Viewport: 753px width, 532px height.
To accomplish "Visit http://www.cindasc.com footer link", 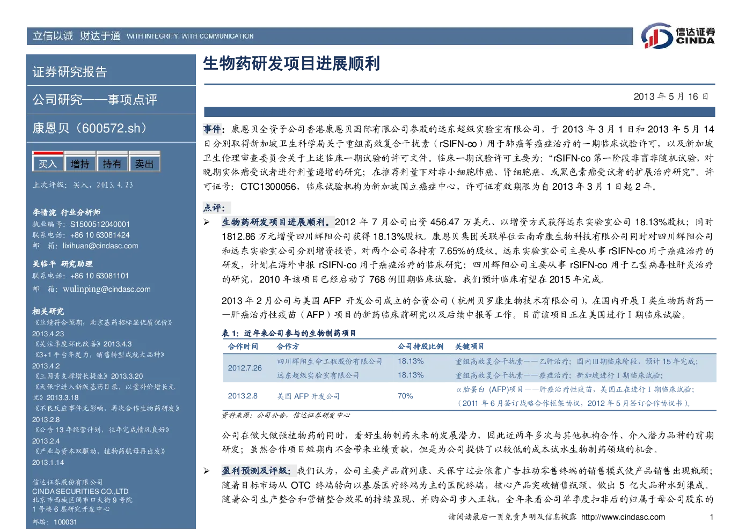I will pyautogui.click(x=623, y=517).
